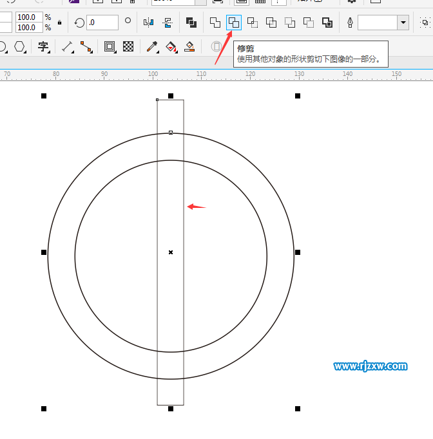This screenshot has width=433, height=439.
Task: Click the Front minus back icon
Action: (x=290, y=23)
